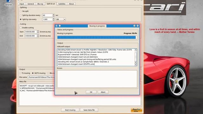Select the 'insert SPS/PPS units' log line

coord(76,64)
